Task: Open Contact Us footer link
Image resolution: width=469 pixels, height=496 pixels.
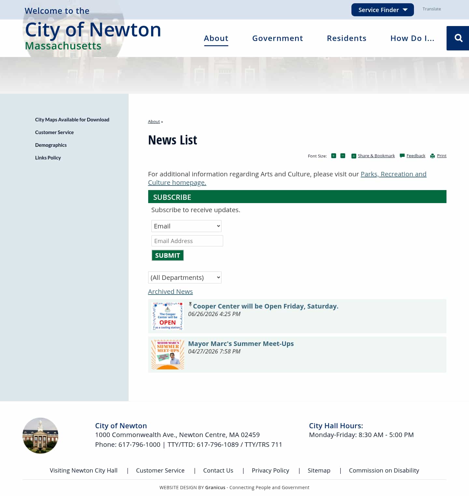Action: pos(218,471)
